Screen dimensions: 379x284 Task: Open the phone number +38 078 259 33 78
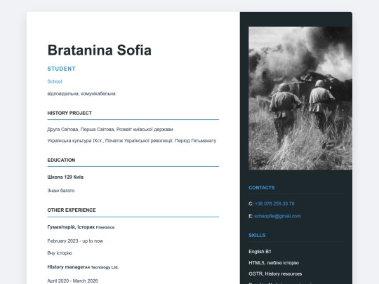[x=274, y=203]
